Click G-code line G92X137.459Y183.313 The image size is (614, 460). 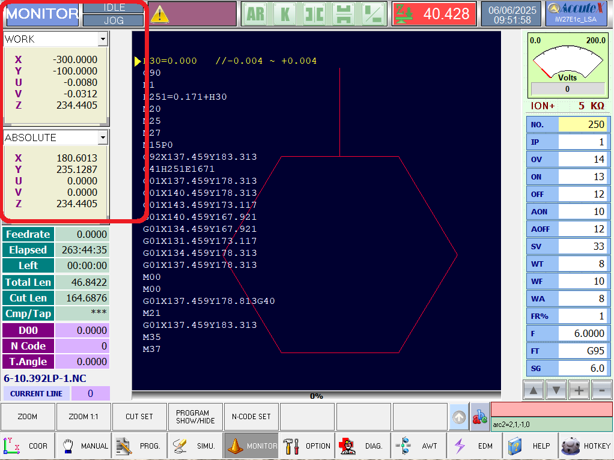(199, 157)
